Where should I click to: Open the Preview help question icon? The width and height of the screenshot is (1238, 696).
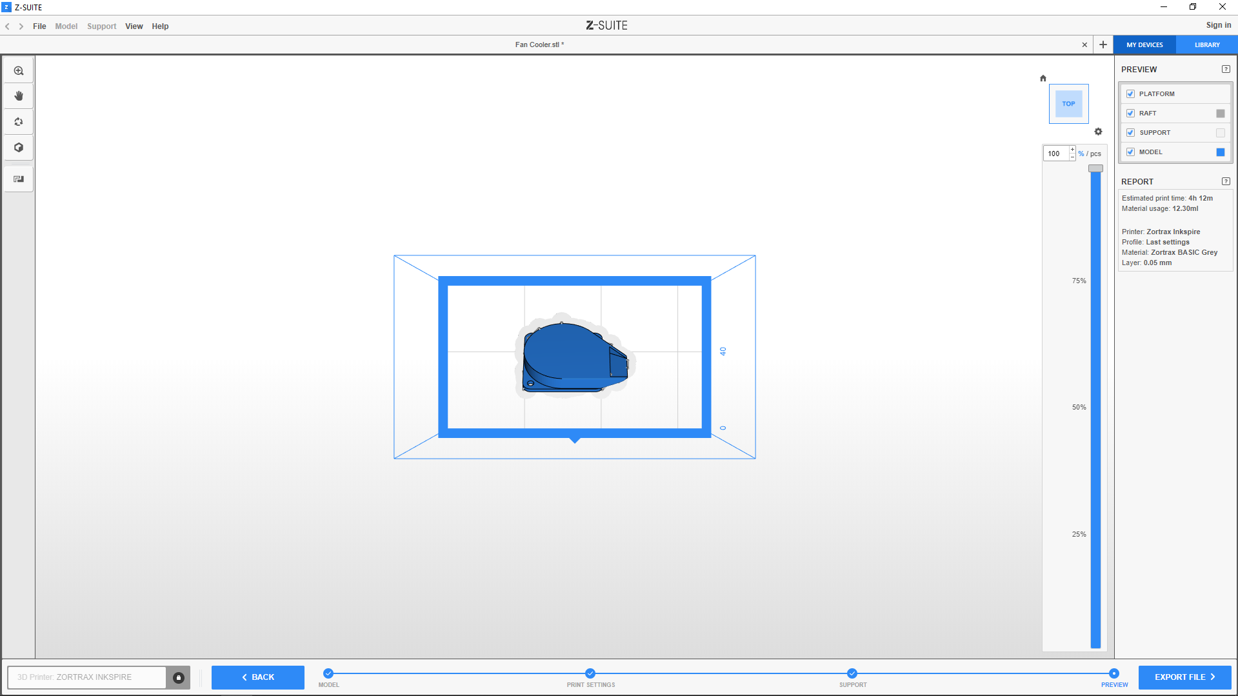coord(1226,69)
